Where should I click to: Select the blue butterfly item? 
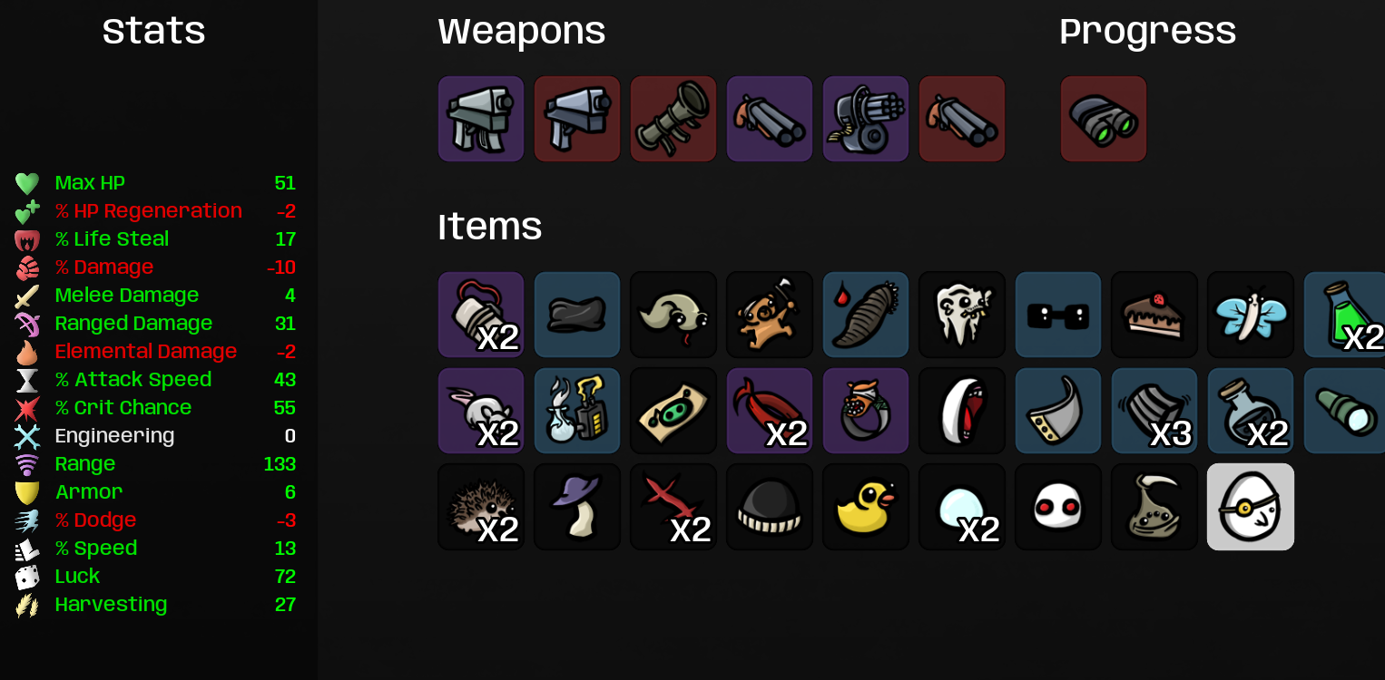[1251, 315]
